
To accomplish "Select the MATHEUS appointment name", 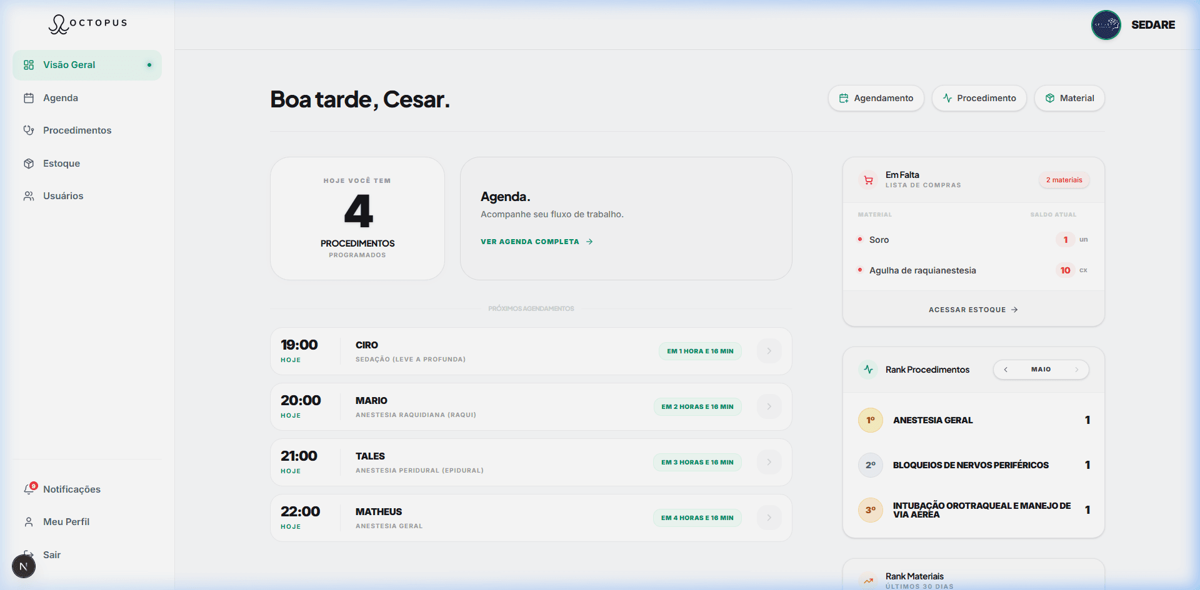I will pyautogui.click(x=379, y=512).
